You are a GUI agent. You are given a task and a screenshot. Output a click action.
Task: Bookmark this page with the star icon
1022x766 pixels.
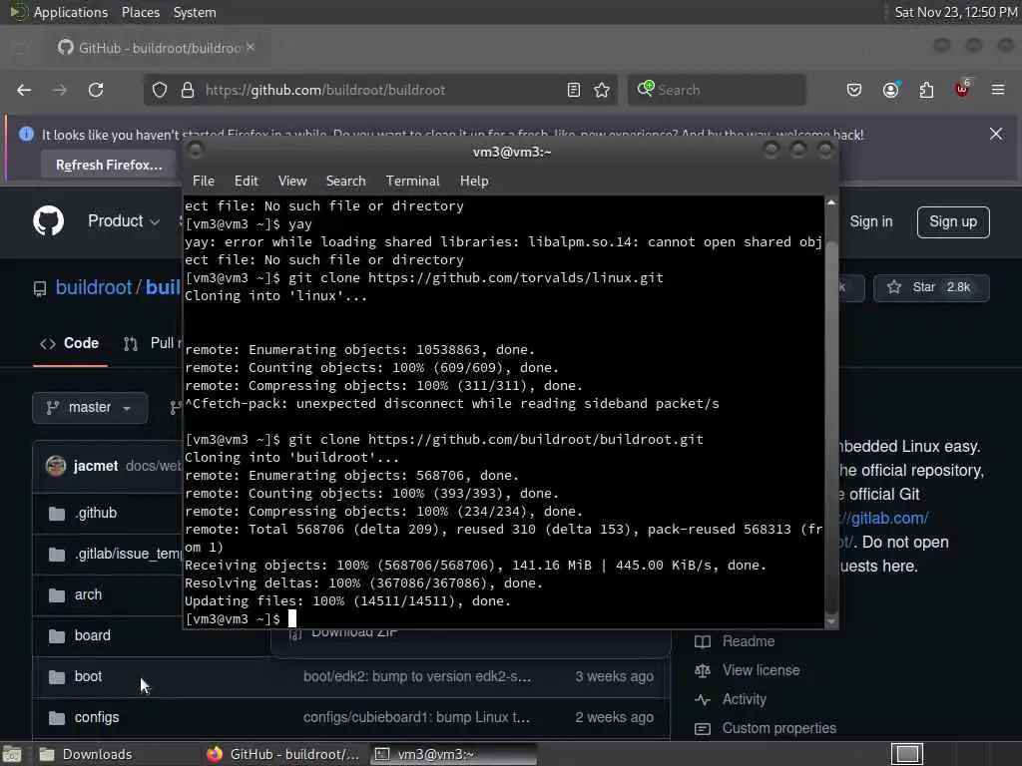click(x=602, y=90)
